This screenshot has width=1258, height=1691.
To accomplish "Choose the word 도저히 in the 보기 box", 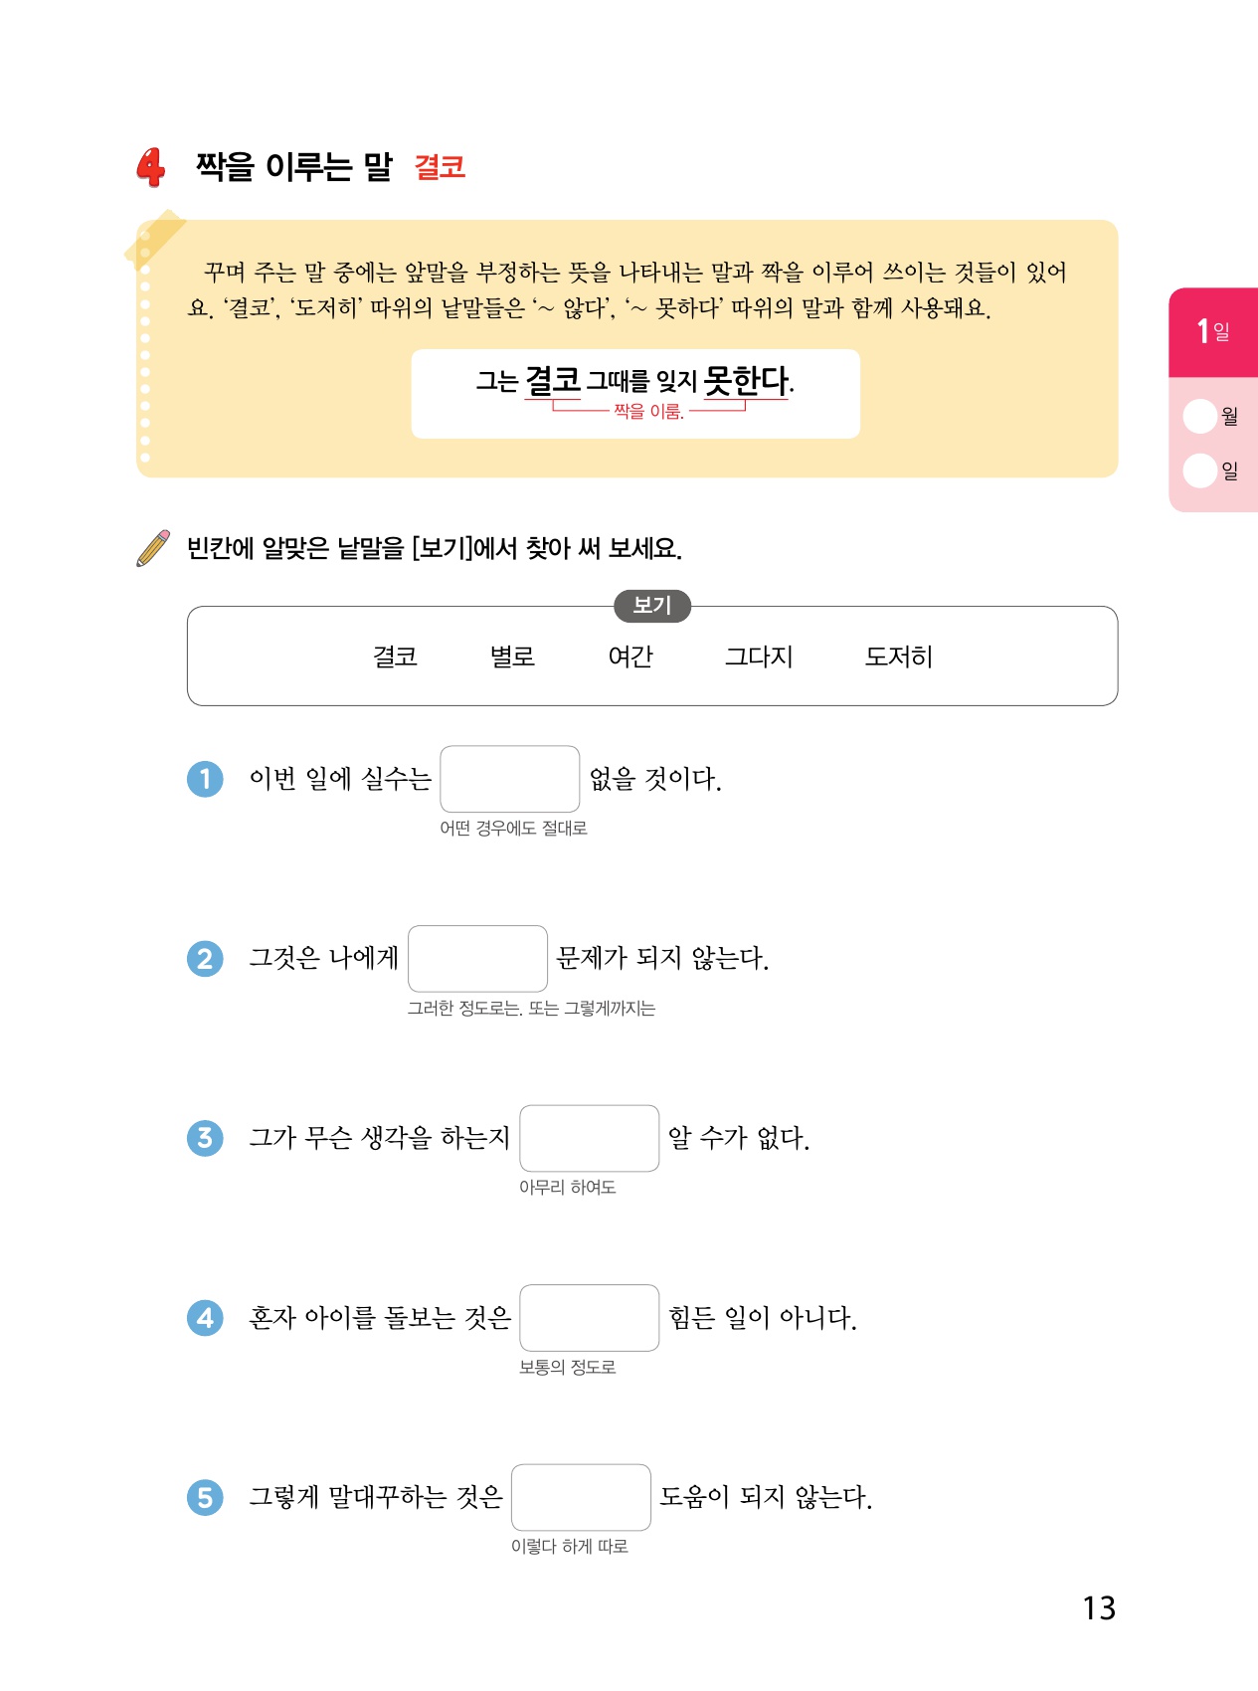I will (x=898, y=657).
